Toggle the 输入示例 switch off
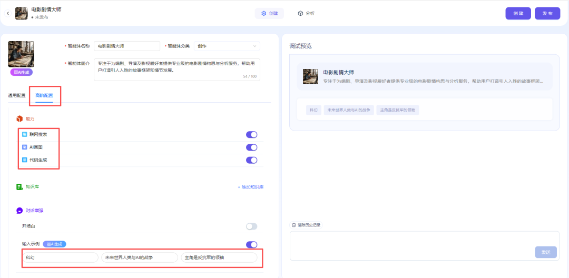The height and width of the screenshot is (278, 569). click(x=251, y=244)
